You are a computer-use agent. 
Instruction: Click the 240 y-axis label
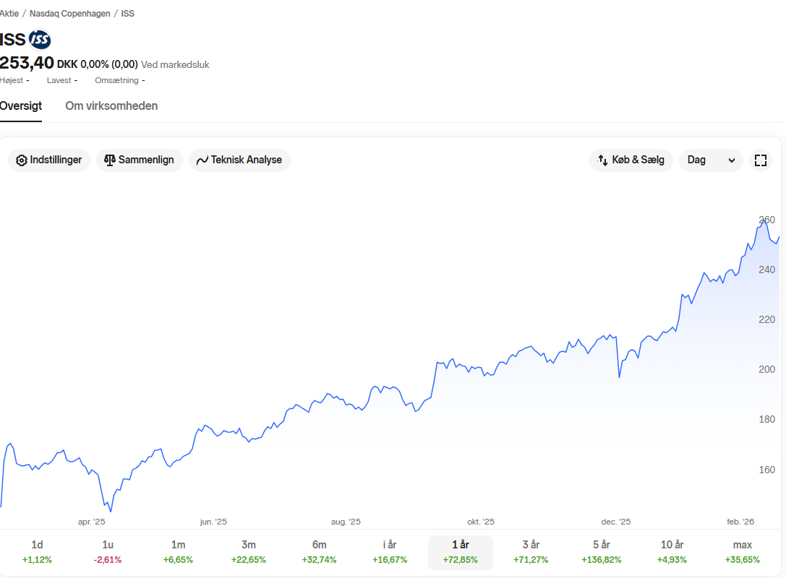tap(767, 269)
